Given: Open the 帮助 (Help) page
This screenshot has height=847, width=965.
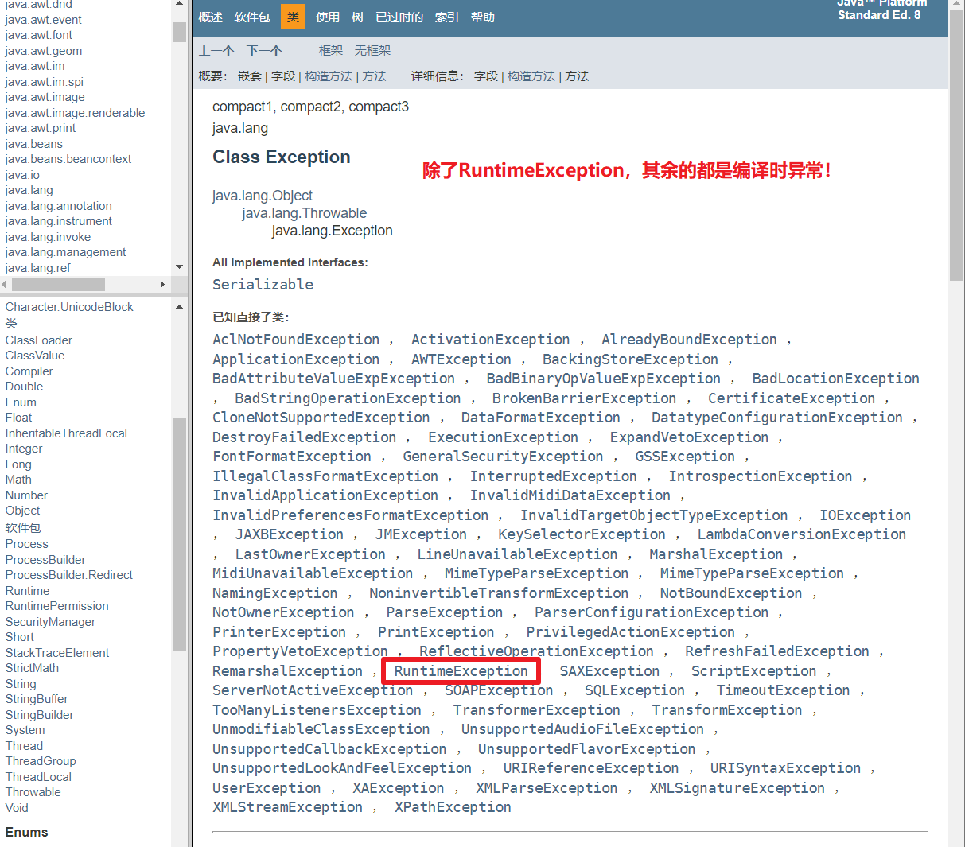Looking at the screenshot, I should (x=482, y=17).
